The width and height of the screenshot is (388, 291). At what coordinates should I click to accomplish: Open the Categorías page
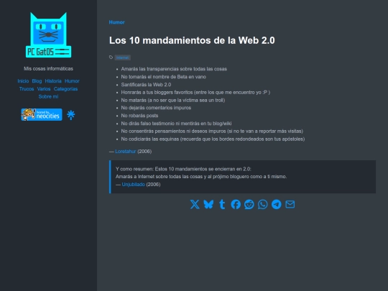coord(65,89)
